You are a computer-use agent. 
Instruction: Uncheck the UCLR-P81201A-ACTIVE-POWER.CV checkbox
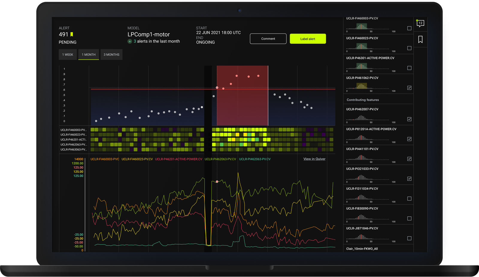[x=409, y=139]
